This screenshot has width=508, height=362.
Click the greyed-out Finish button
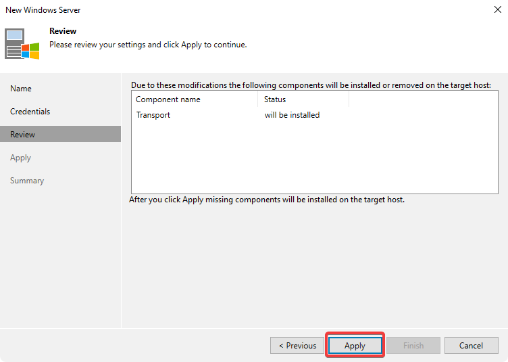[x=413, y=346]
